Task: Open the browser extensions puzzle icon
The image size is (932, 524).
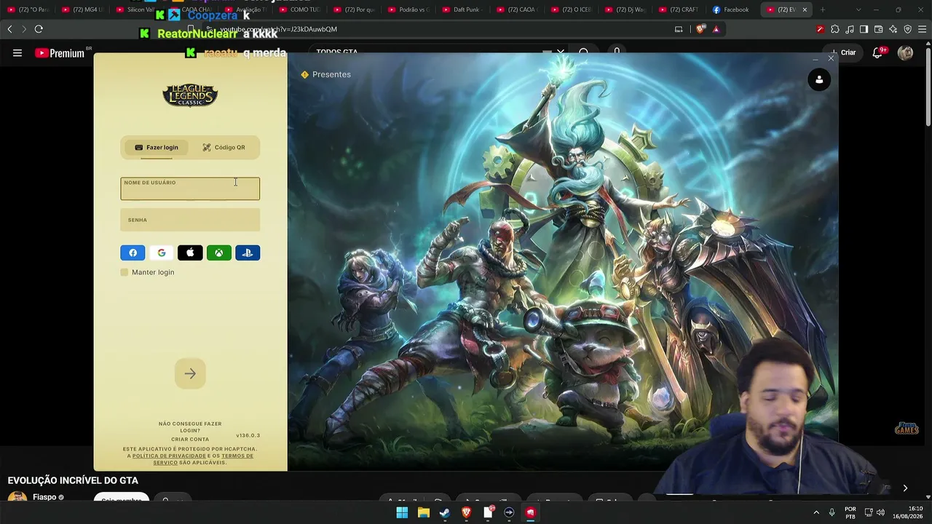Action: tap(834, 29)
